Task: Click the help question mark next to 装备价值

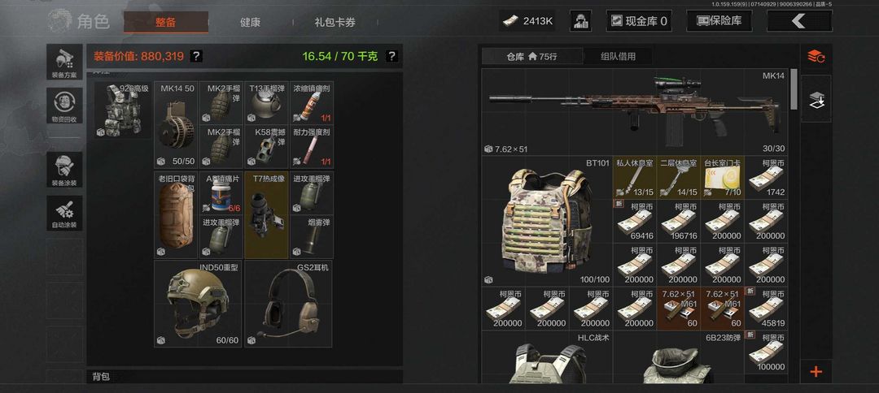Action: (196, 56)
